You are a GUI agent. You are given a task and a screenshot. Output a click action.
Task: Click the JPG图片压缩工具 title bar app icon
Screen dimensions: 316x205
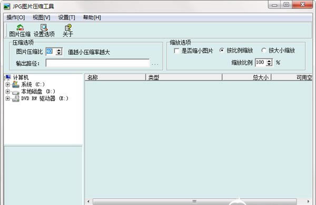point(7,6)
